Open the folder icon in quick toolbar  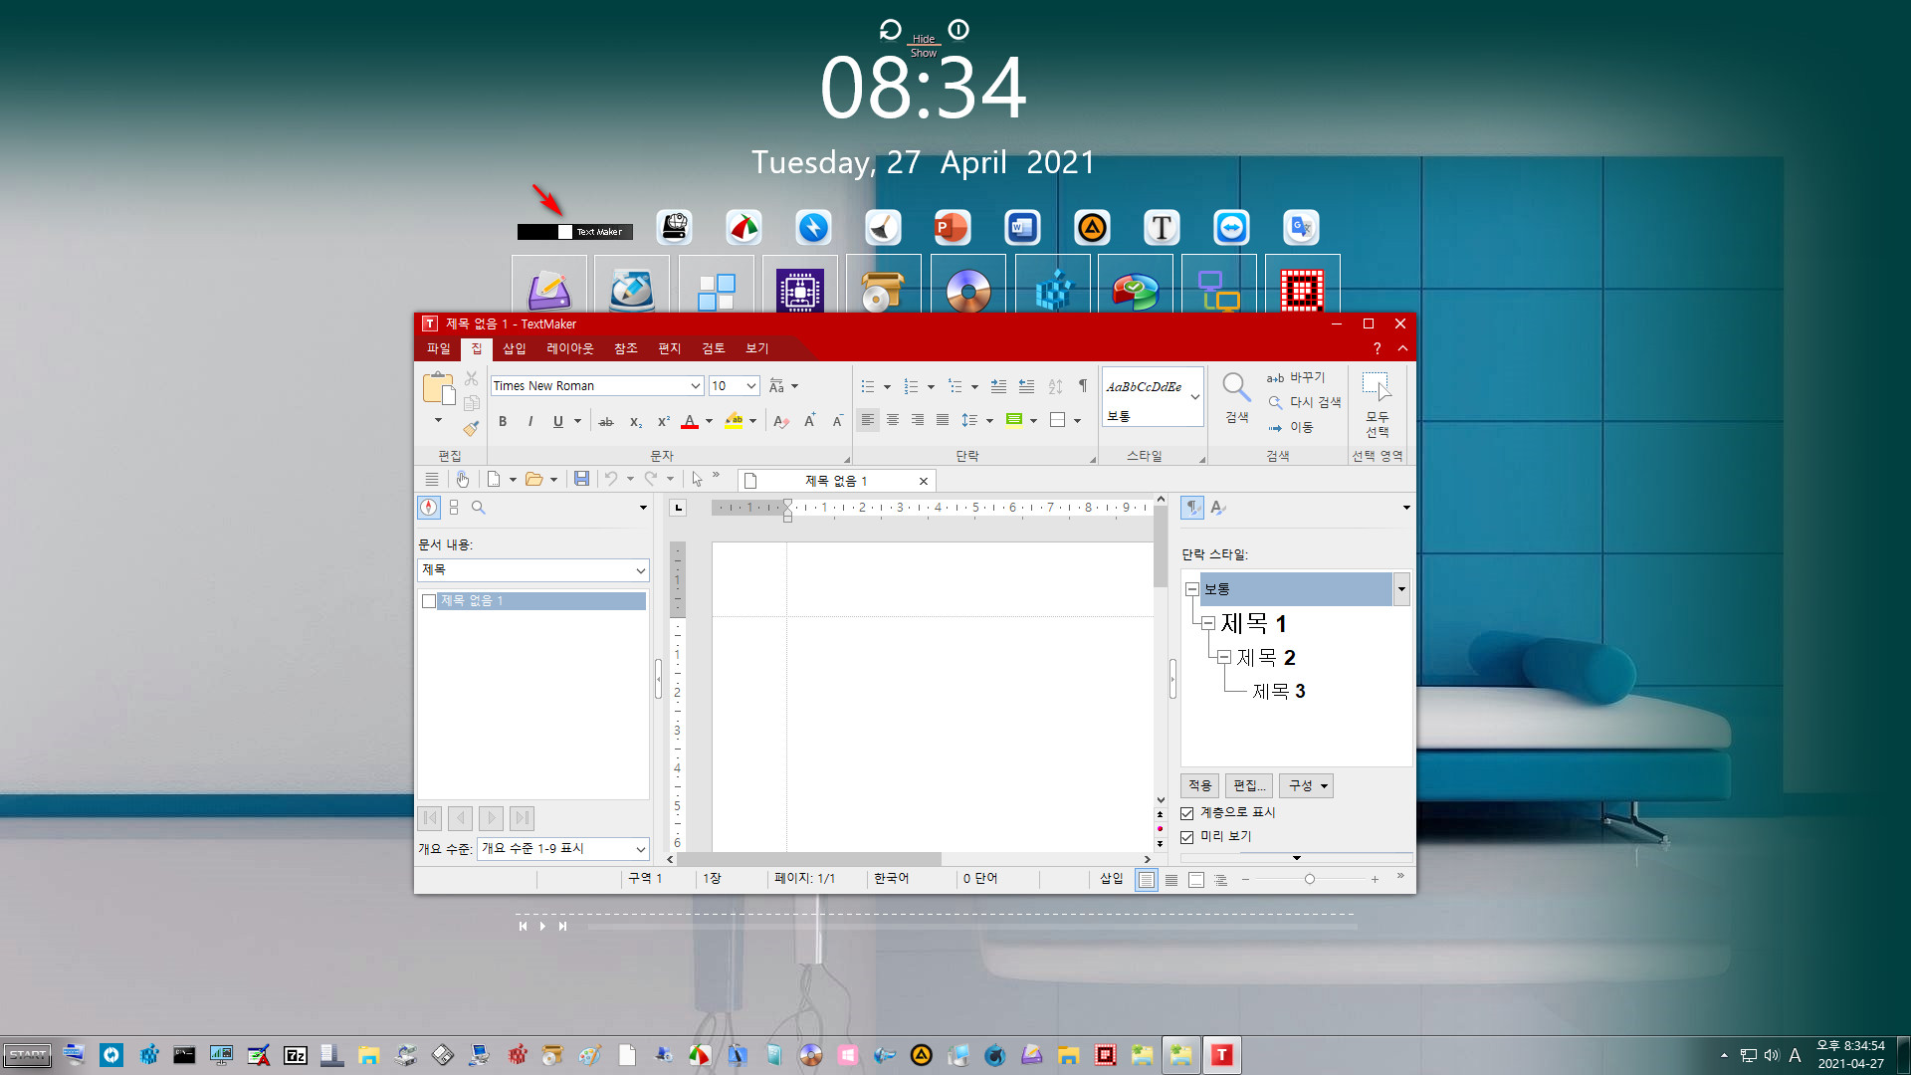[x=533, y=479]
